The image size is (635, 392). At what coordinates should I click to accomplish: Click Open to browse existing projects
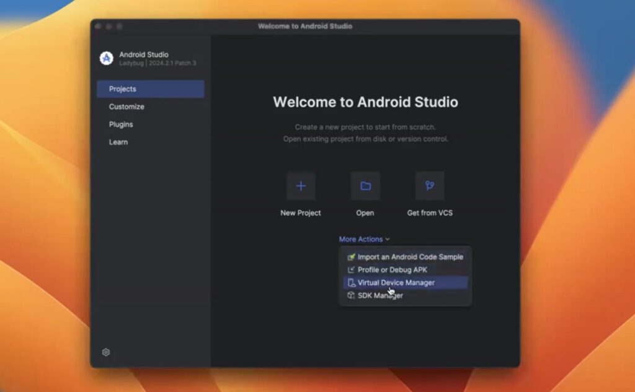coord(365,212)
